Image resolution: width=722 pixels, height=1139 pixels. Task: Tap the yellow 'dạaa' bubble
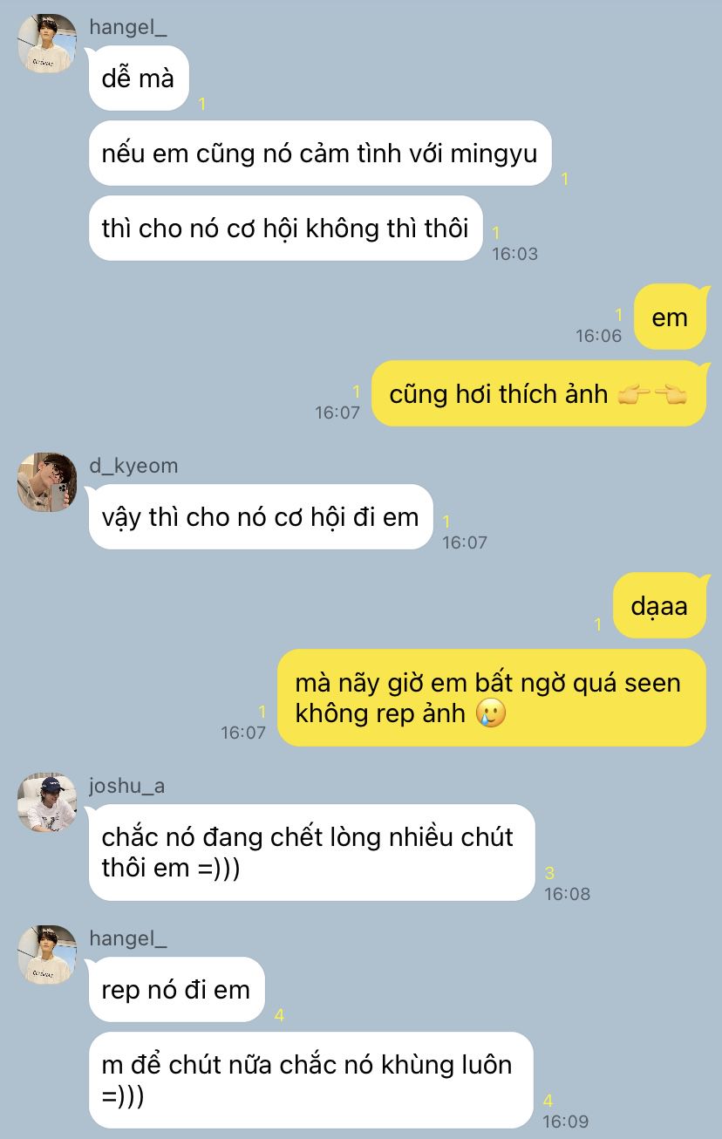pyautogui.click(x=659, y=606)
